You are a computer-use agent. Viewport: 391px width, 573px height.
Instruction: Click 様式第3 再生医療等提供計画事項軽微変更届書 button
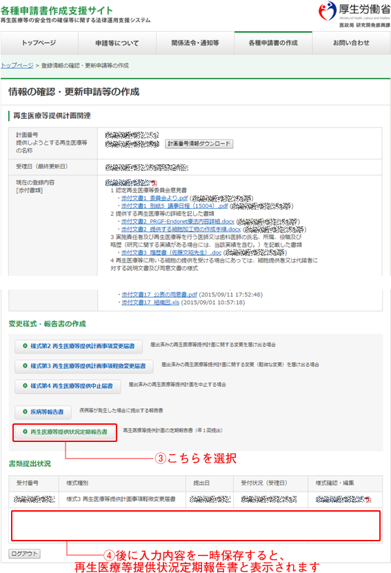(x=84, y=366)
